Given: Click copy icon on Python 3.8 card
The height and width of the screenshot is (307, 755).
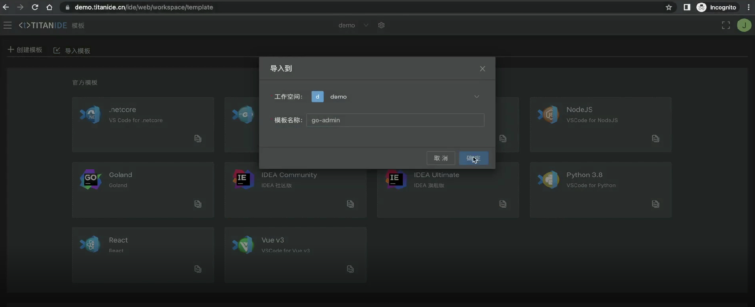Looking at the screenshot, I should pos(655,204).
